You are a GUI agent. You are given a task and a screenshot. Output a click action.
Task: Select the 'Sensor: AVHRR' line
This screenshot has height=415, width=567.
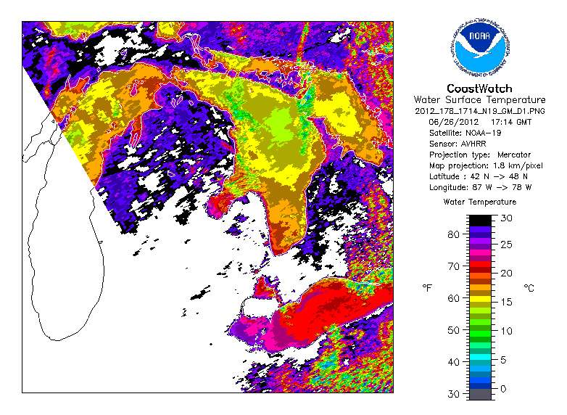(x=458, y=144)
